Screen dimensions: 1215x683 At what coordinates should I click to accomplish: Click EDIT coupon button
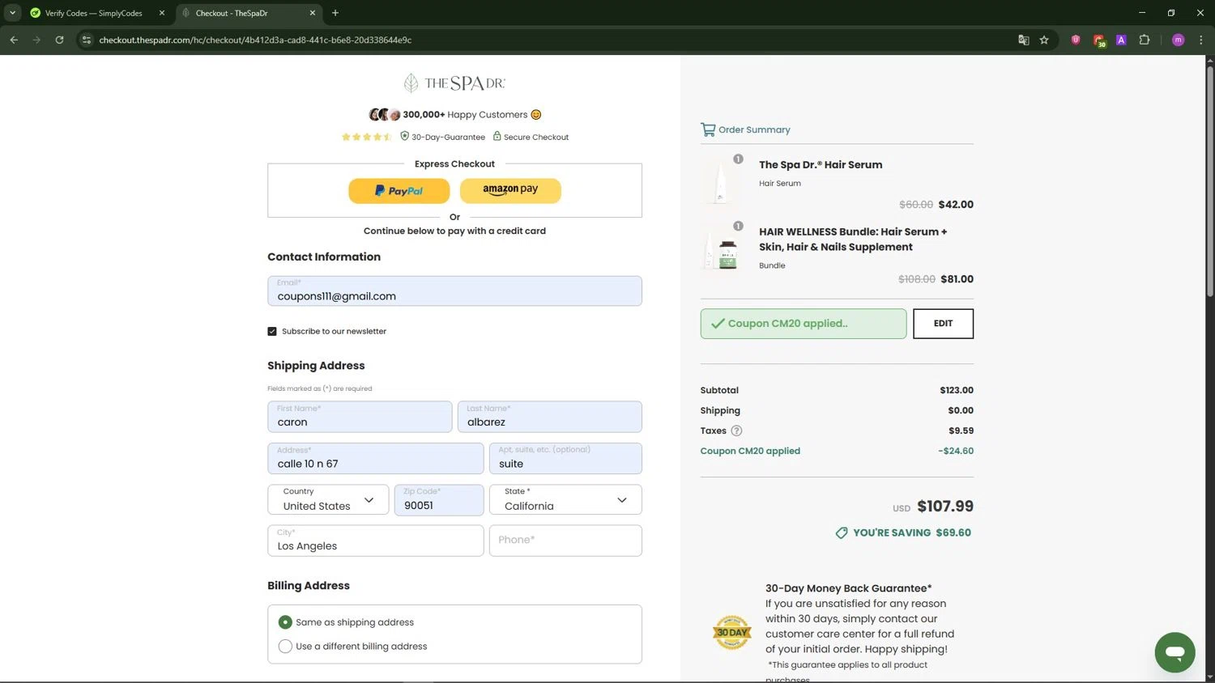(x=943, y=324)
